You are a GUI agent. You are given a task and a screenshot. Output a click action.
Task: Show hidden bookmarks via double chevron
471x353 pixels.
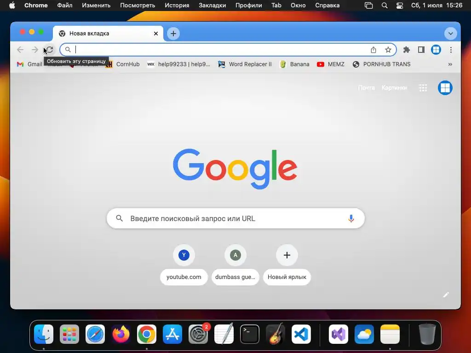[450, 64]
